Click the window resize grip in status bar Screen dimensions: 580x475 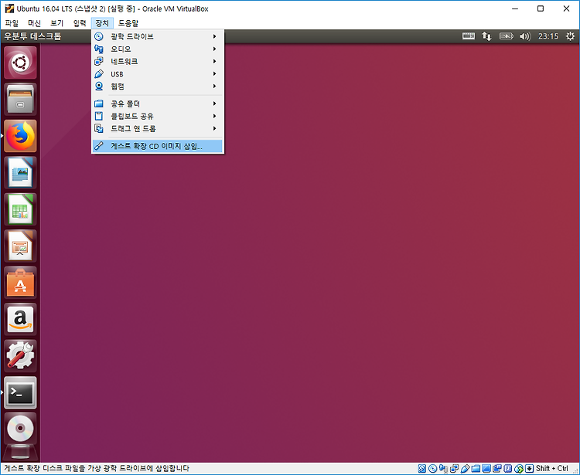coord(576,471)
